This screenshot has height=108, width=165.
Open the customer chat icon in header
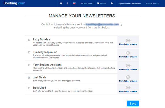(61, 3)
